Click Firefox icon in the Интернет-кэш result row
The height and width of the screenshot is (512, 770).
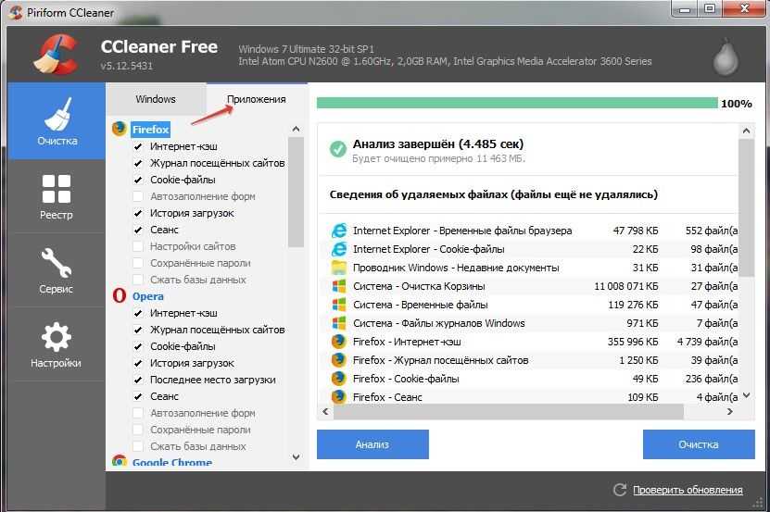(339, 342)
